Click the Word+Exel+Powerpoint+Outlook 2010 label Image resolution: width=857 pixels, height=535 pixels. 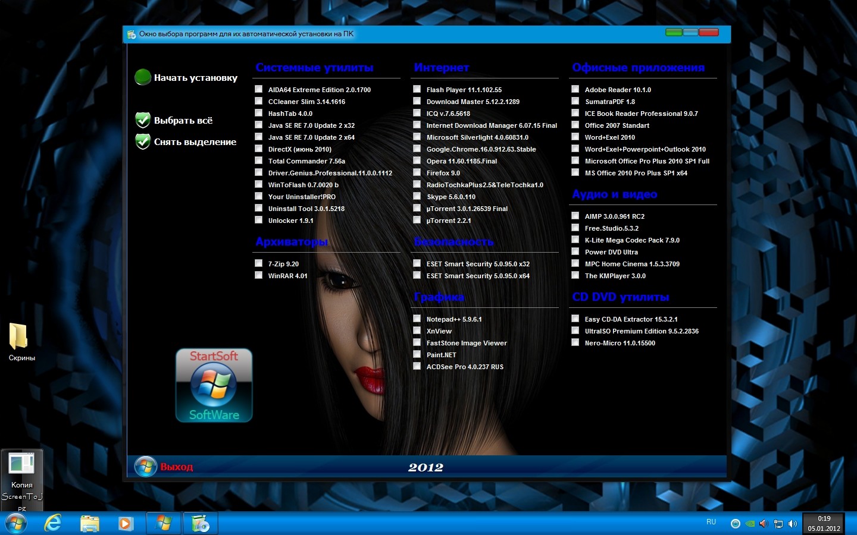click(x=645, y=149)
